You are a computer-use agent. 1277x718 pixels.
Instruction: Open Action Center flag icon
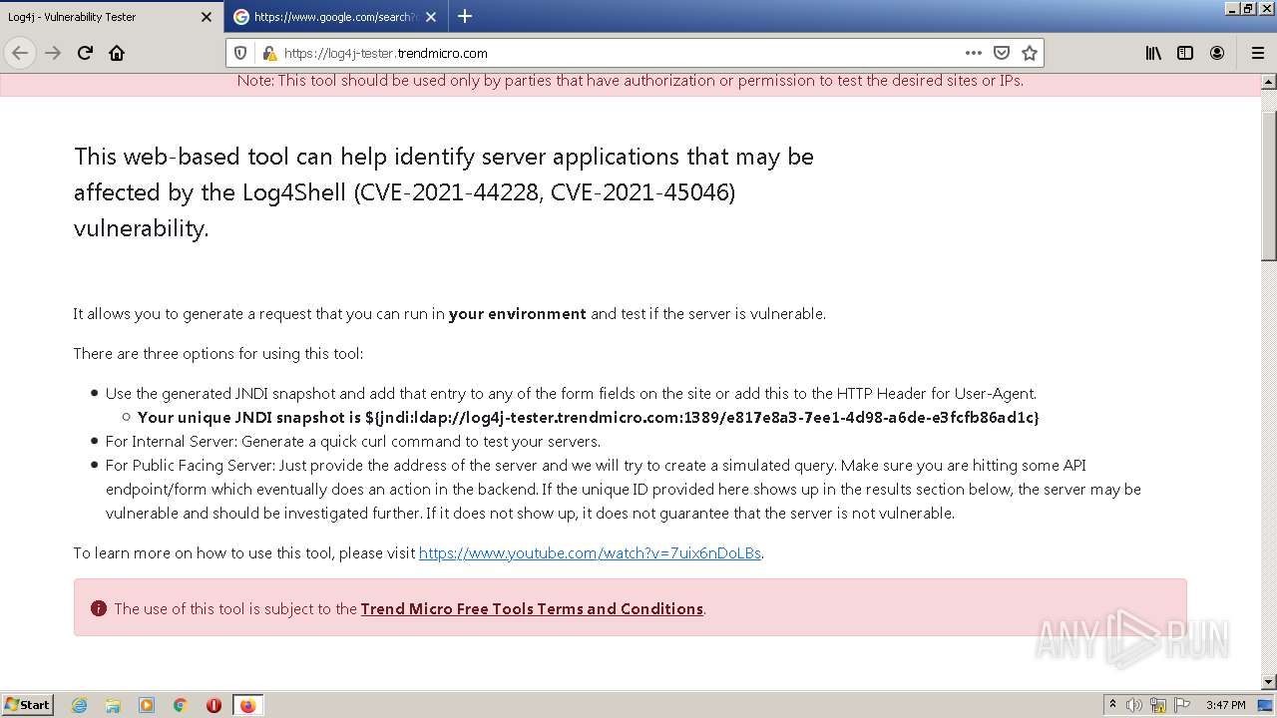(1181, 705)
